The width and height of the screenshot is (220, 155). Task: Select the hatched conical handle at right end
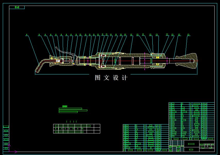187,61
